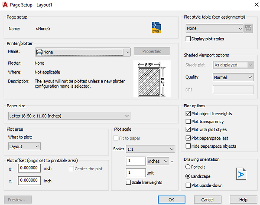
Task: Expand the Scale 1:1 dropdown
Action: [x=150, y=149]
